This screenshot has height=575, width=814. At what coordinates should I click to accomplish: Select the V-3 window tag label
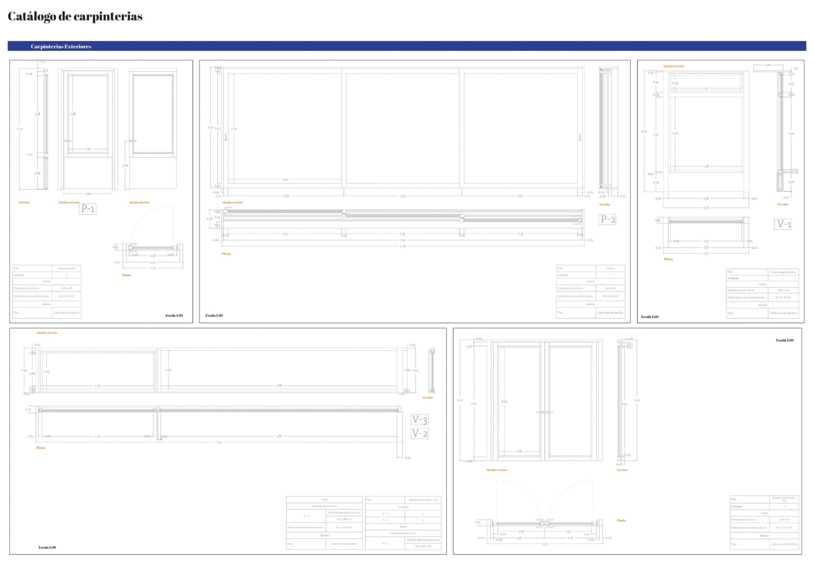pos(420,420)
